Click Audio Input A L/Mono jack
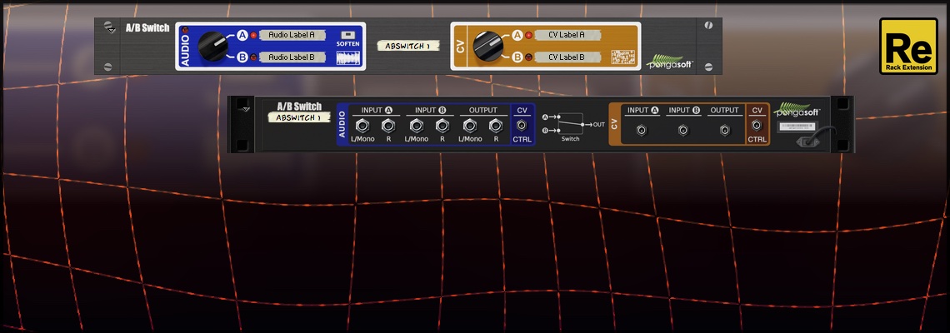 coord(362,126)
